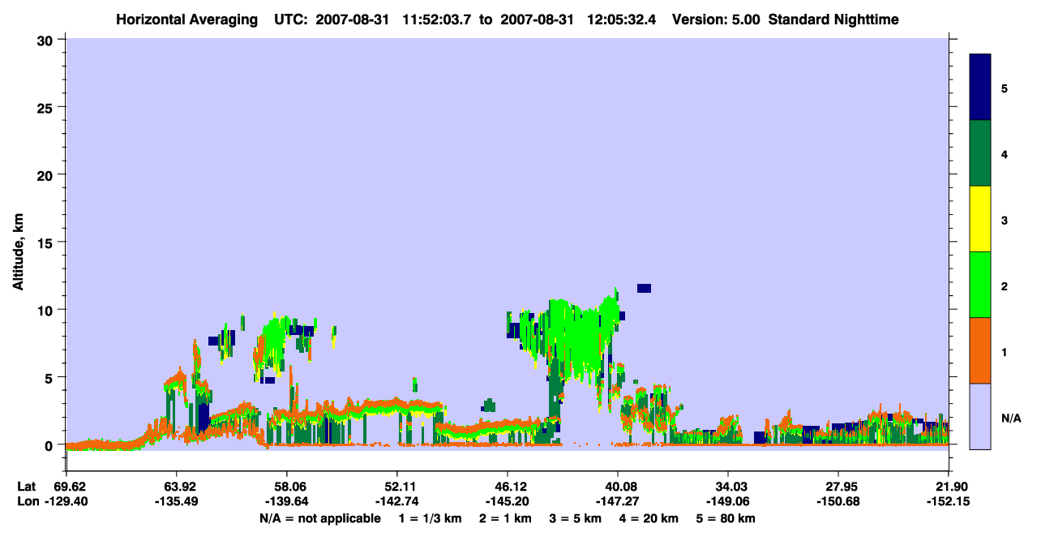The height and width of the screenshot is (541, 1054).
Task: Click the longitude value -152.15
Action: click(x=949, y=501)
